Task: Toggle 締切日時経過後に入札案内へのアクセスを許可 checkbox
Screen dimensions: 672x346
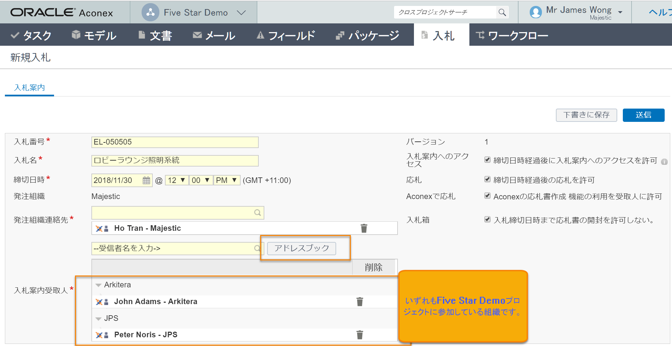Action: point(488,160)
